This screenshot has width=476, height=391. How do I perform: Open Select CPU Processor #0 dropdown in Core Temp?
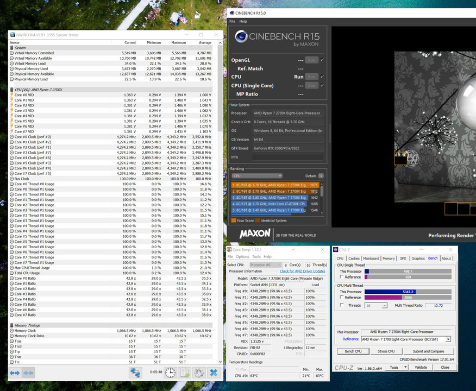point(266,265)
